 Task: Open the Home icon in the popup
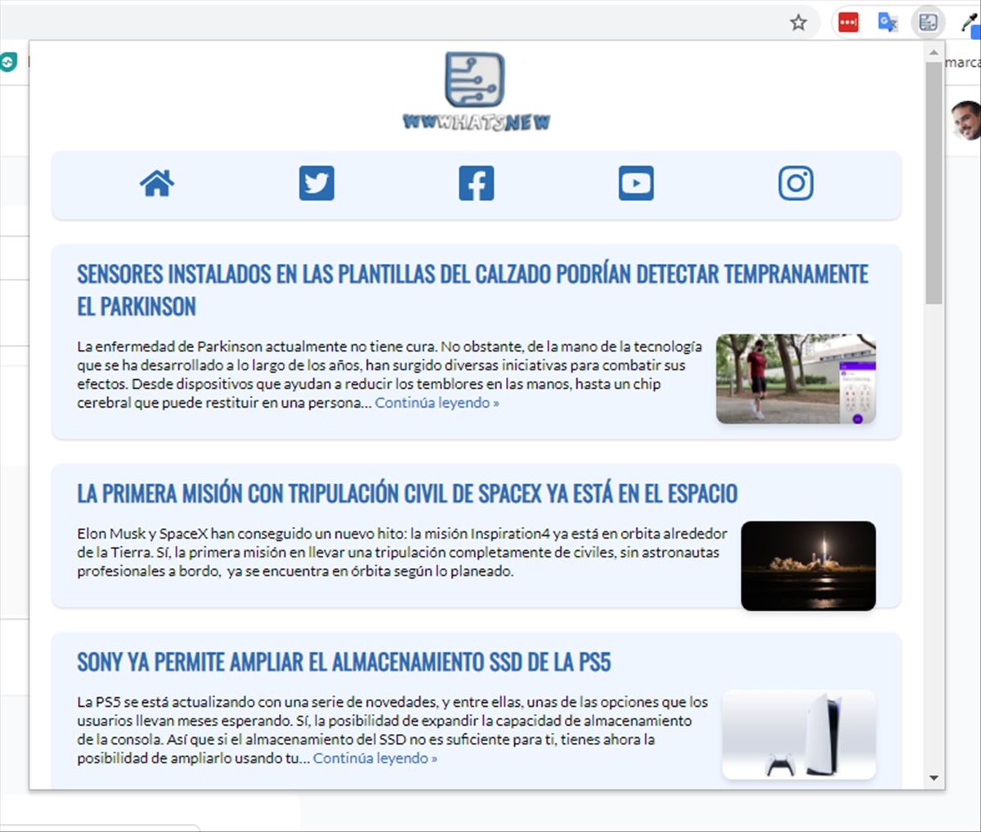157,183
